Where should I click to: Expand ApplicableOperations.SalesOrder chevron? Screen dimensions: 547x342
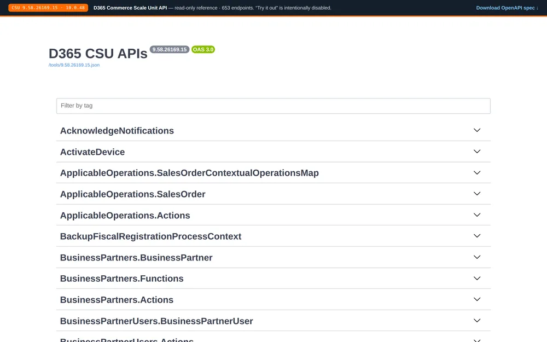[477, 194]
